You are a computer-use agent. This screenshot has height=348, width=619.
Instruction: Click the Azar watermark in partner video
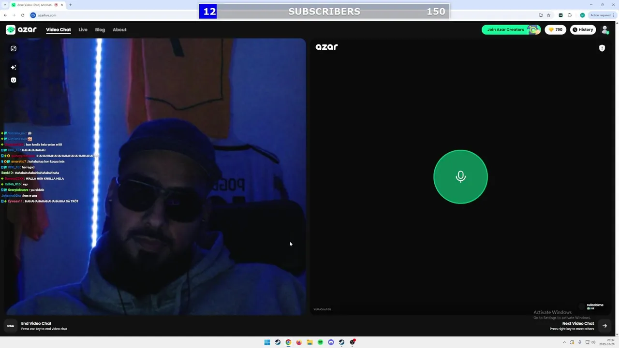pos(326,47)
